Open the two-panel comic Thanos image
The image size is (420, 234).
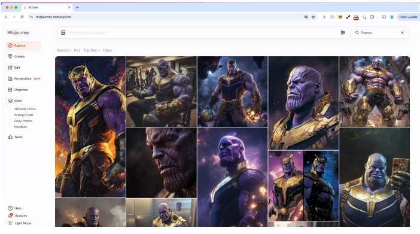[x=303, y=186]
